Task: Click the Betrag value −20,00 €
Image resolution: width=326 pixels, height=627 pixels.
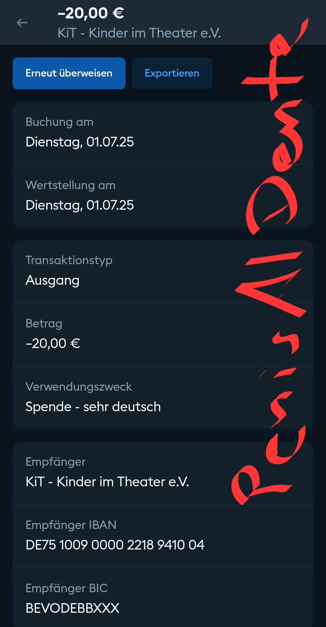Action: tap(53, 343)
